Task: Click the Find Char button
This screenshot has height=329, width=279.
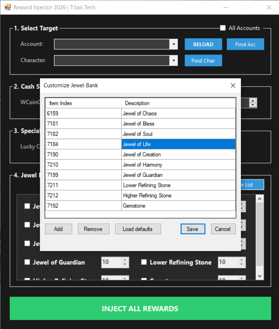Action: pyautogui.click(x=203, y=60)
